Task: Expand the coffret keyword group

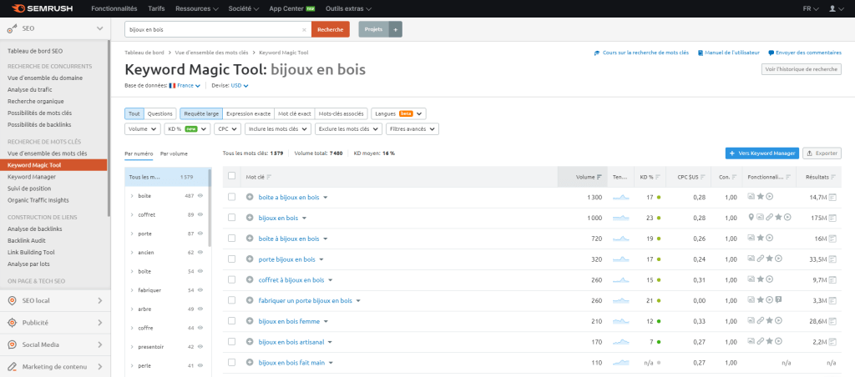Action: [x=132, y=215]
